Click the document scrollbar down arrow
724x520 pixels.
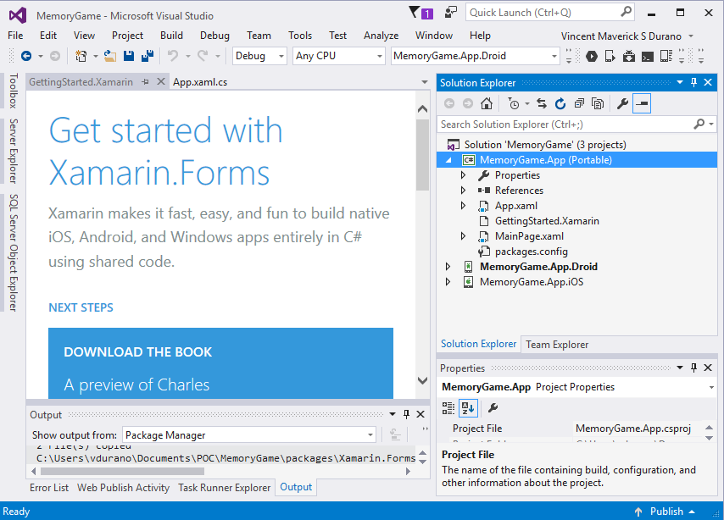(422, 380)
